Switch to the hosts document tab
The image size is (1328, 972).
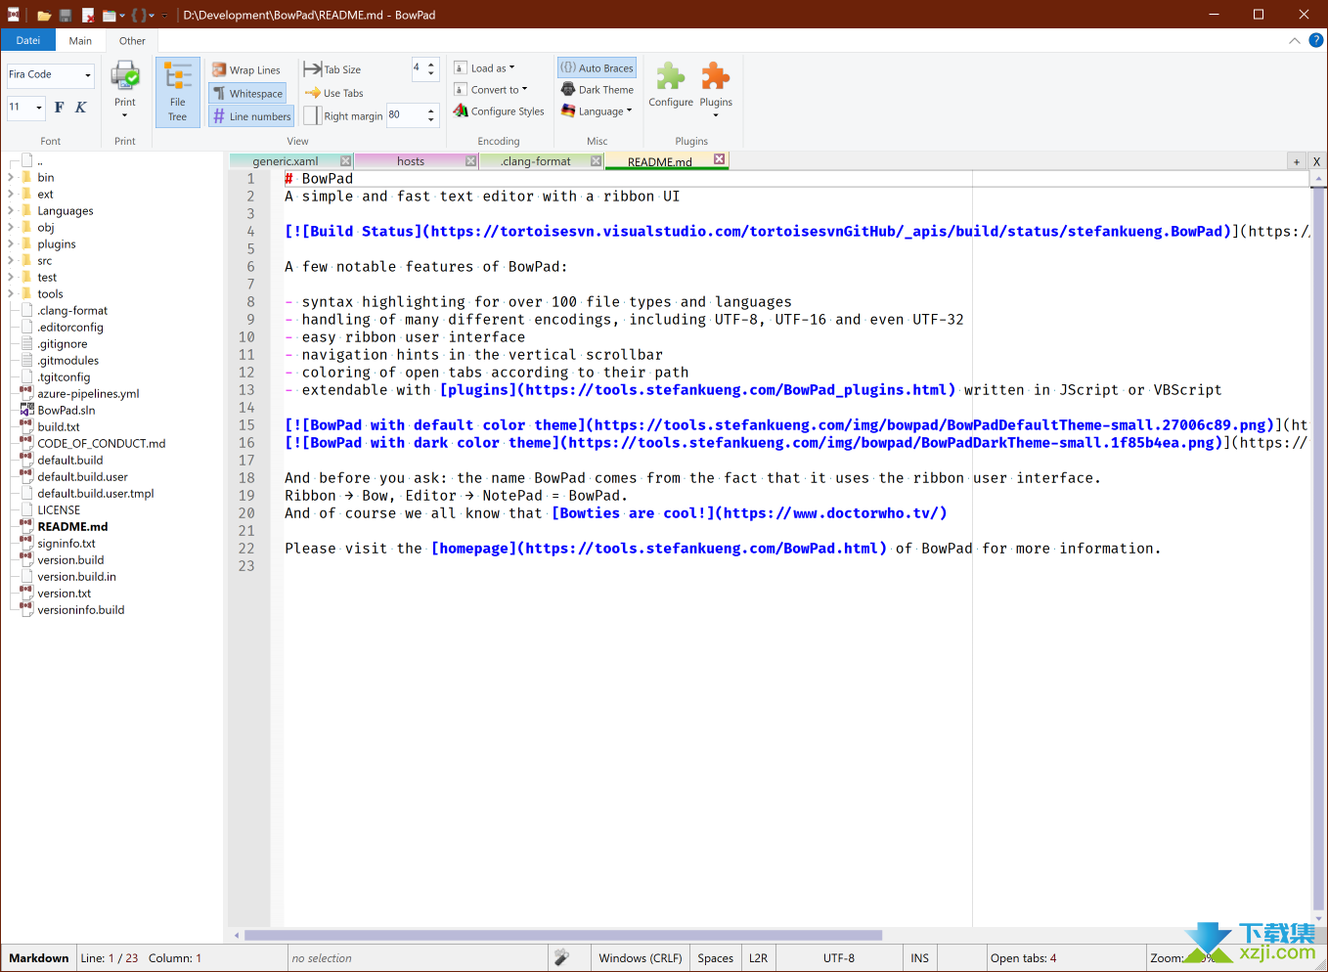pos(411,161)
